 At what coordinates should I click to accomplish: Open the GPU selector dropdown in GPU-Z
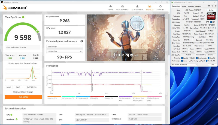[184, 65]
